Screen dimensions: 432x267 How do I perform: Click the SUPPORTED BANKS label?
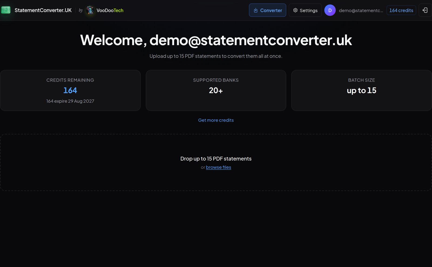point(216,80)
